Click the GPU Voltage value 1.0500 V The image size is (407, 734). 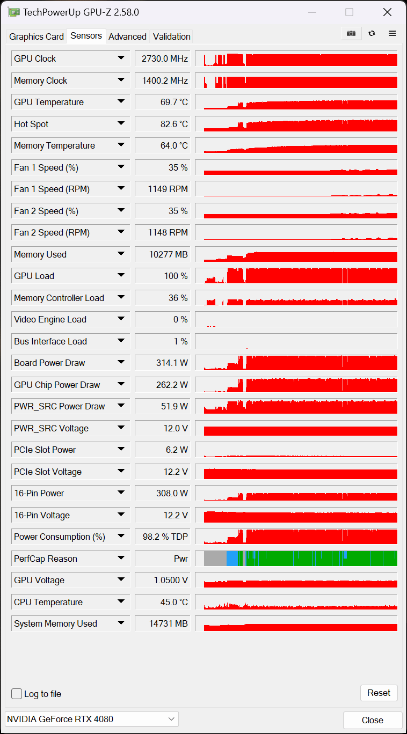tap(163, 580)
